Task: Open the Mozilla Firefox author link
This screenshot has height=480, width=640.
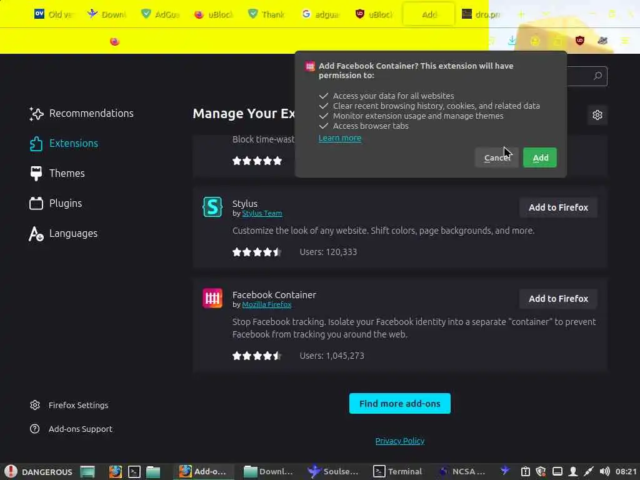Action: [x=266, y=304]
